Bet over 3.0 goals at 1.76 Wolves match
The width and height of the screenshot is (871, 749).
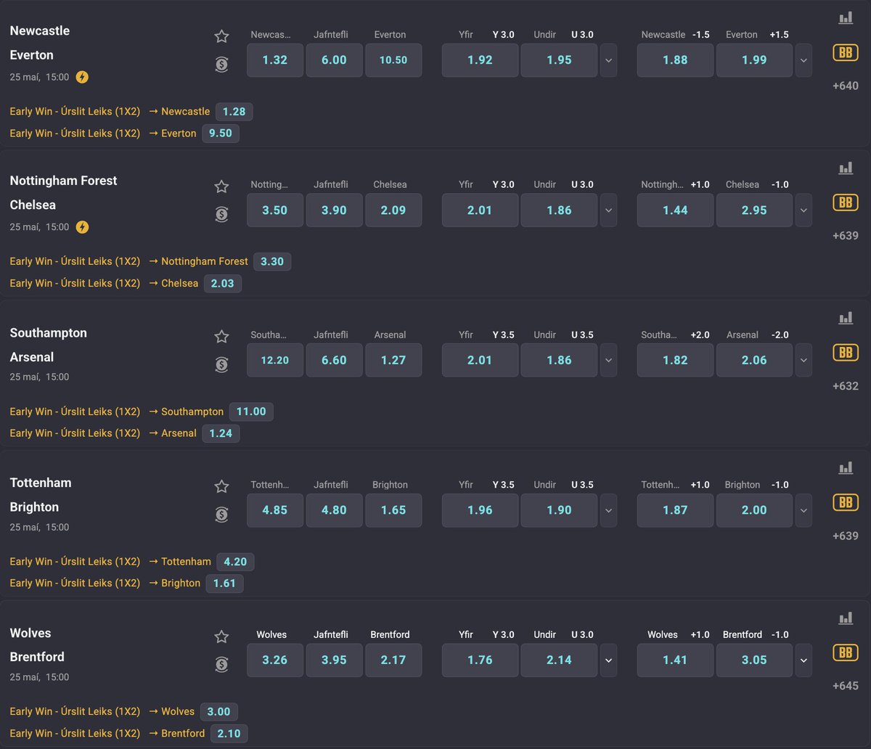tap(481, 660)
